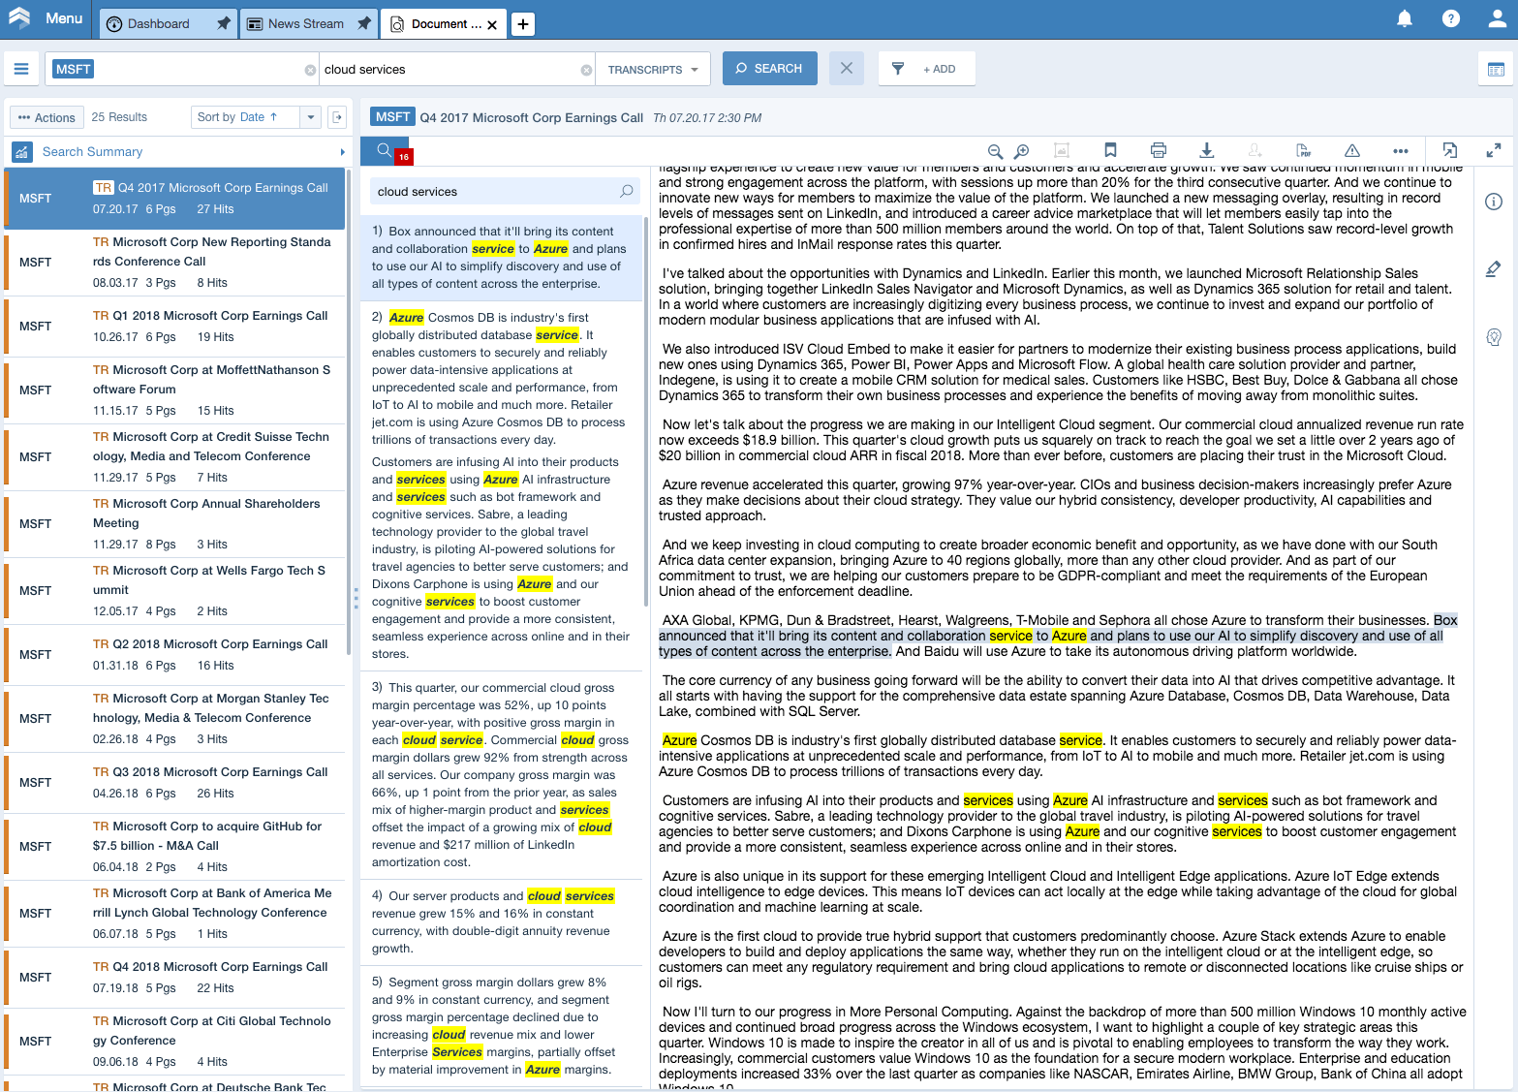The height and width of the screenshot is (1092, 1518).
Task: Add a new tab with plus button
Action: [x=522, y=24]
